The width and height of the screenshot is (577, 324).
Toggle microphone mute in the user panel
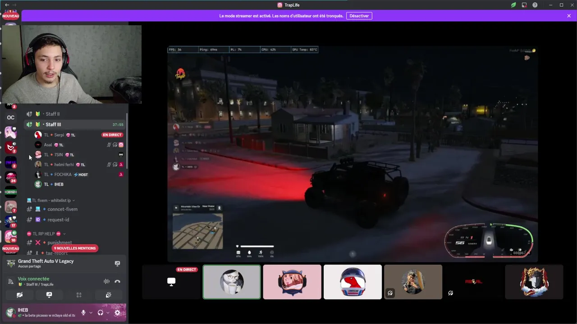[x=83, y=313]
